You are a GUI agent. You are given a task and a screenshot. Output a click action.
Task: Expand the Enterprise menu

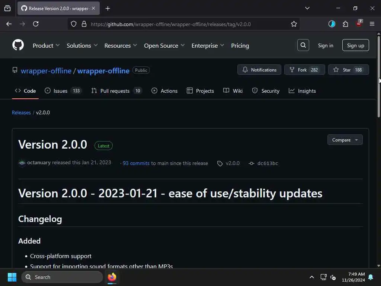tap(208, 45)
